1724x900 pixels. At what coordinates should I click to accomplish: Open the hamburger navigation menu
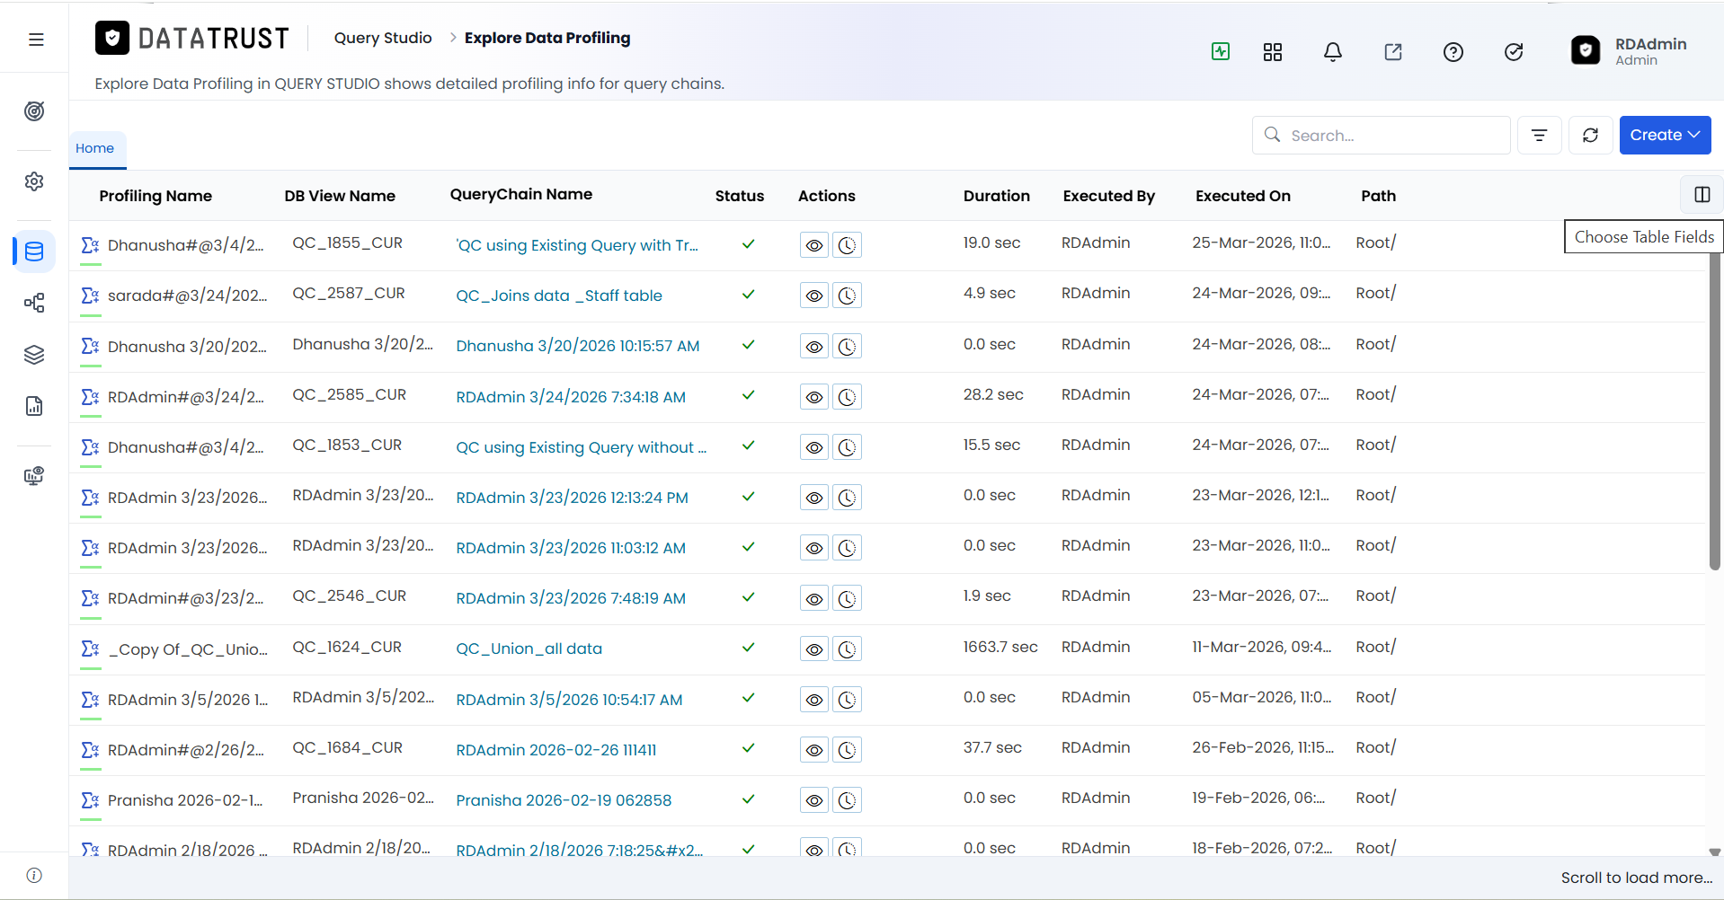point(36,40)
